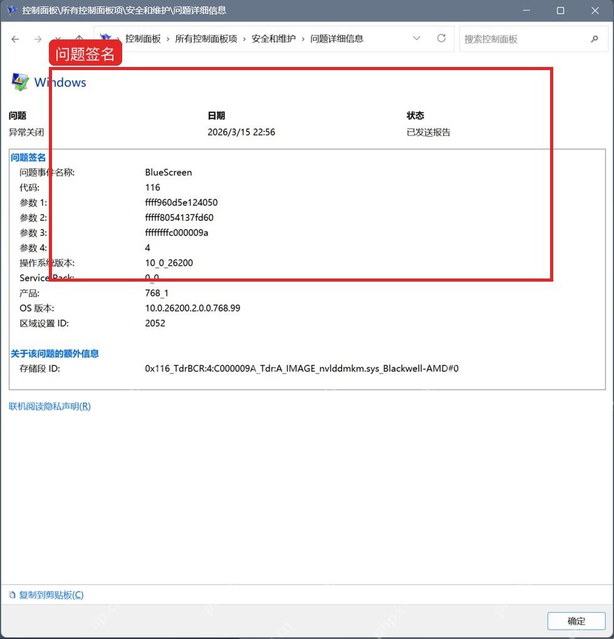
Task: Open the address bar history dropdown
Action: click(417, 38)
